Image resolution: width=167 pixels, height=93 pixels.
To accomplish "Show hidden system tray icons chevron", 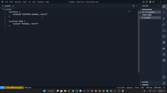I will coord(142,91).
